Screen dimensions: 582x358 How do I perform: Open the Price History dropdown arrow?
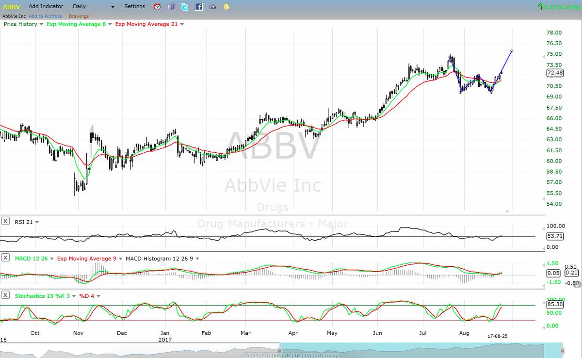41,24
